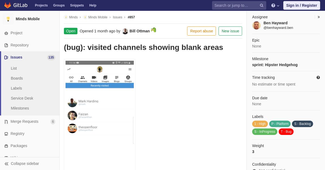
Task: Click the S - InProgress label
Action: click(x=265, y=132)
